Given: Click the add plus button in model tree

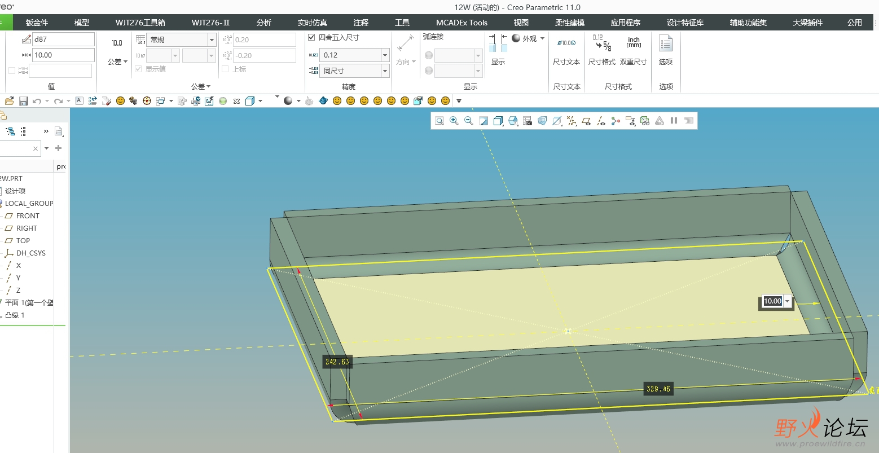Looking at the screenshot, I should 58,148.
